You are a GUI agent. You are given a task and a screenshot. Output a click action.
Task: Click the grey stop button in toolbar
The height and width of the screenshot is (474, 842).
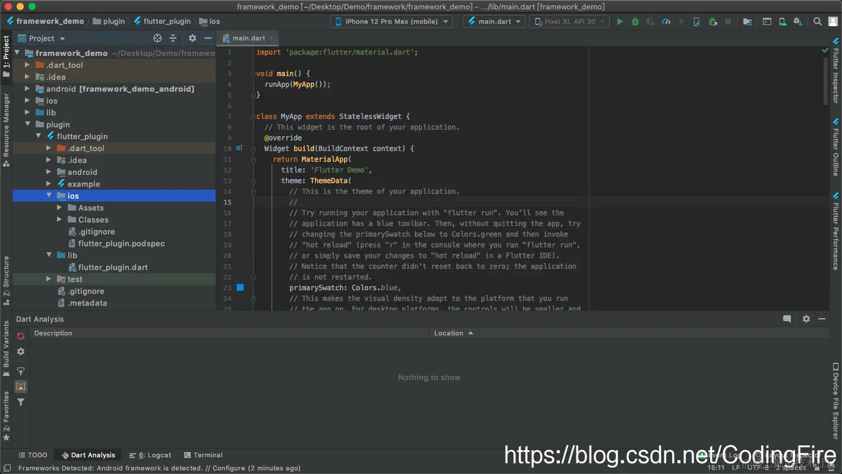[728, 21]
